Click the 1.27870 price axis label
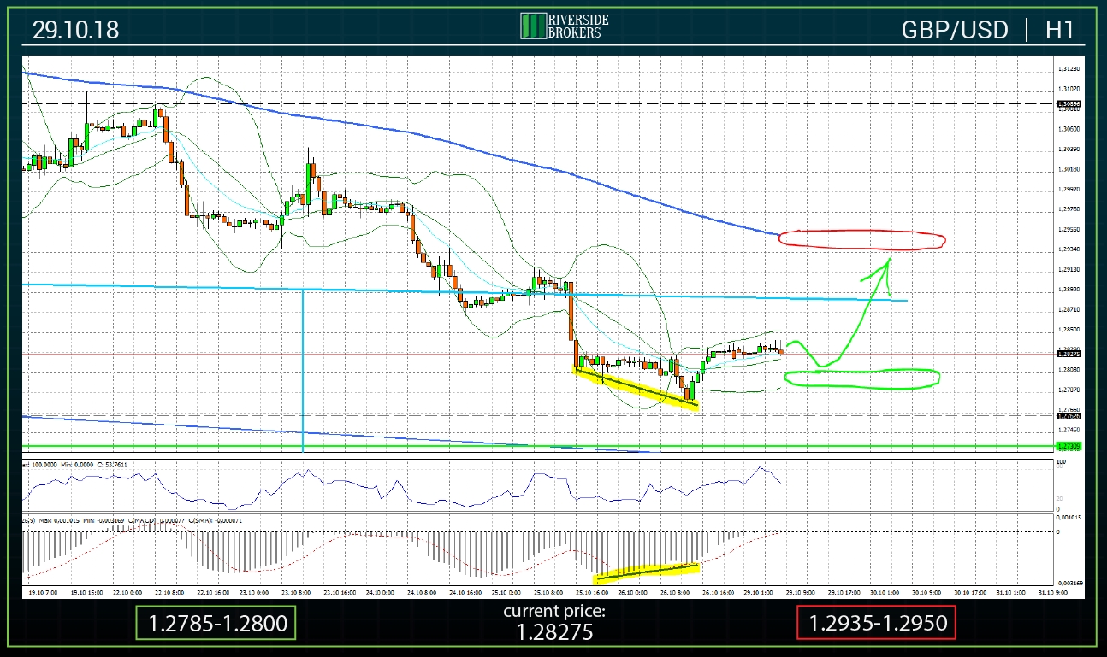 (1069, 390)
